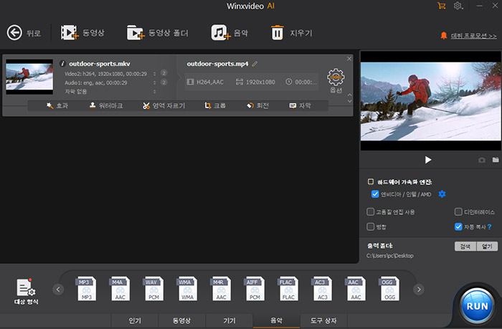Select OGG output format
Viewport: 502px width, 329px height.
tap(389, 289)
